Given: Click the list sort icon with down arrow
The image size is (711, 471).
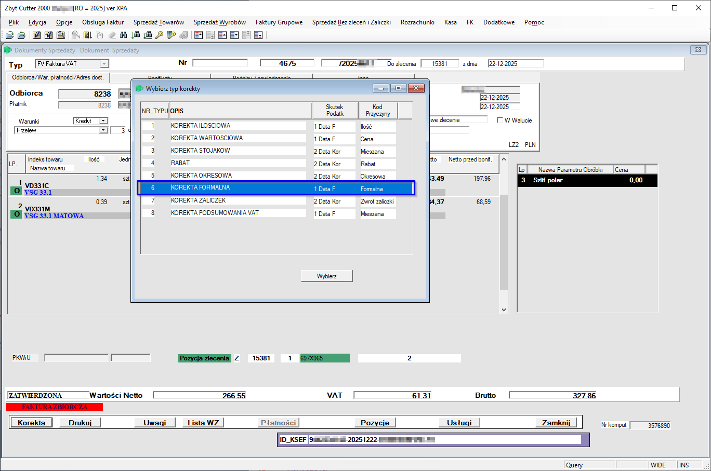Looking at the screenshot, I should click(88, 35).
